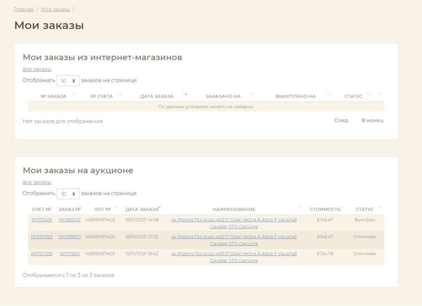Open invoice №1157393
422x306 pixels.
point(42,237)
